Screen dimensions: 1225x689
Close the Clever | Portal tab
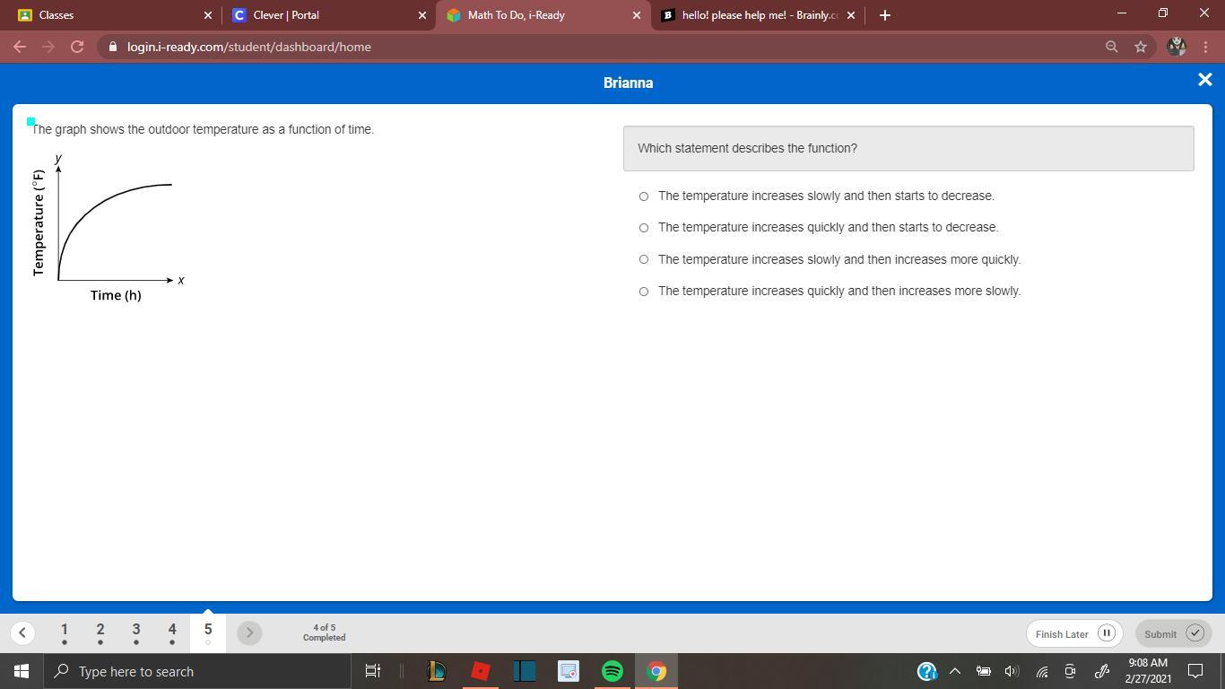click(x=422, y=15)
